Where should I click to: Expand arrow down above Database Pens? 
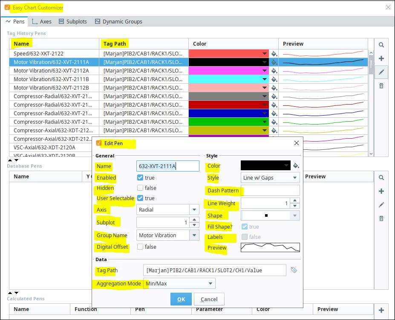click(x=16, y=160)
